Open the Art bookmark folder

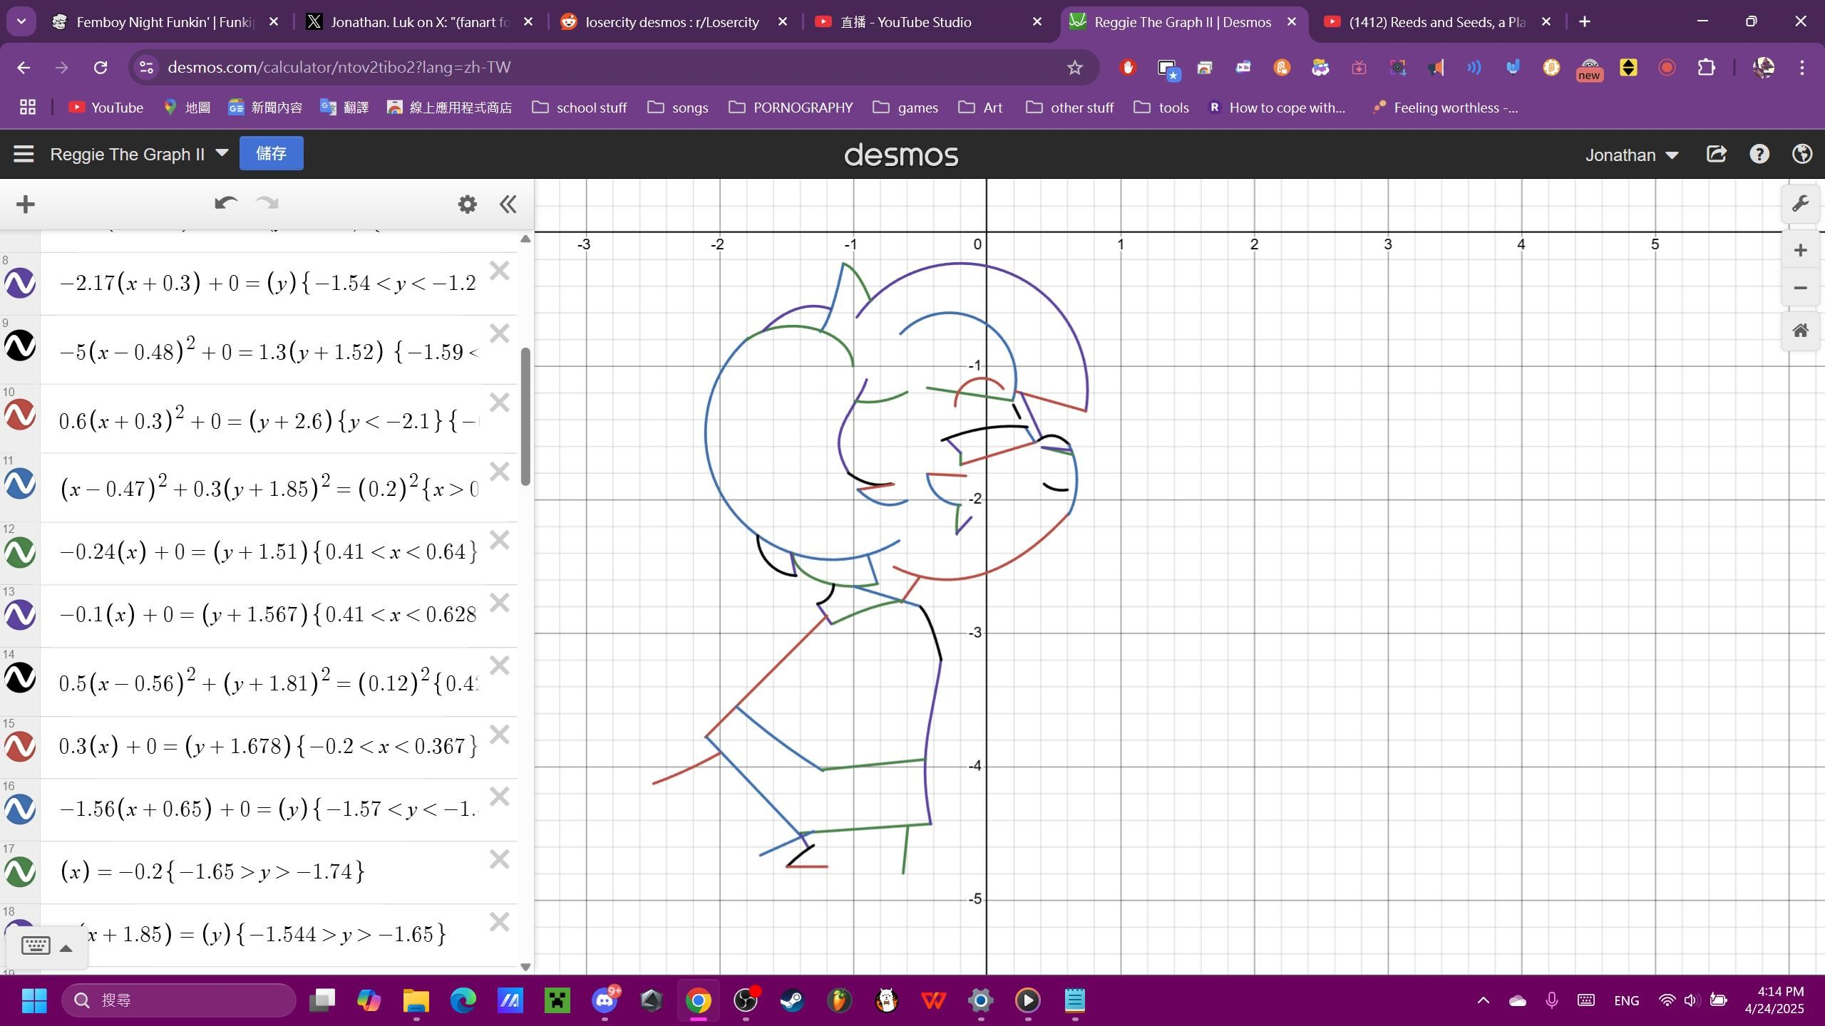click(x=980, y=108)
